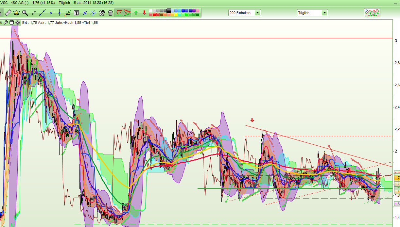Toggle the red zigzag lines toolbar button

119,13
